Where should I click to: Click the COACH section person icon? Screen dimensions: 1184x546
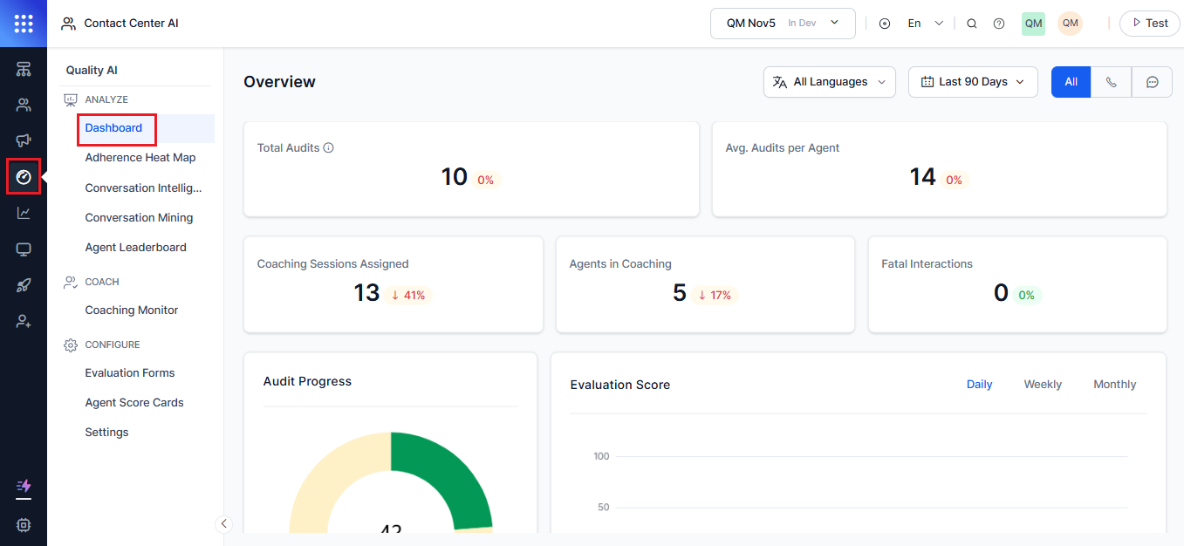[x=71, y=282]
